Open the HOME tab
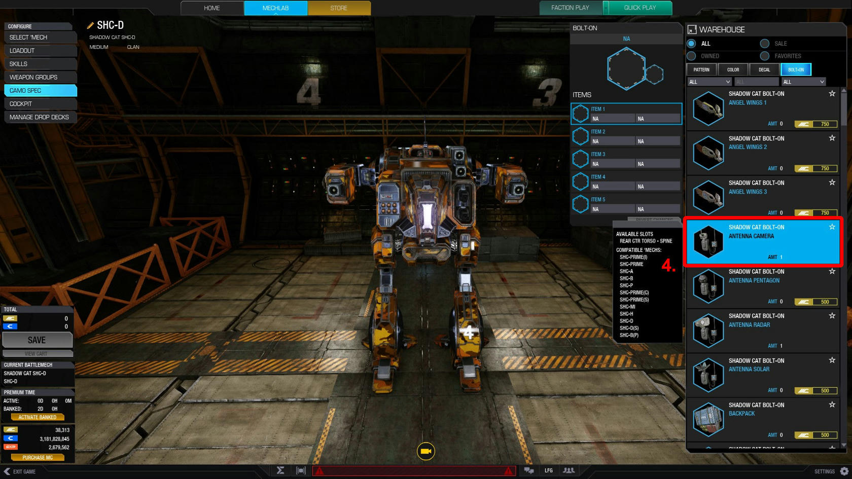This screenshot has width=852, height=479. tap(212, 8)
